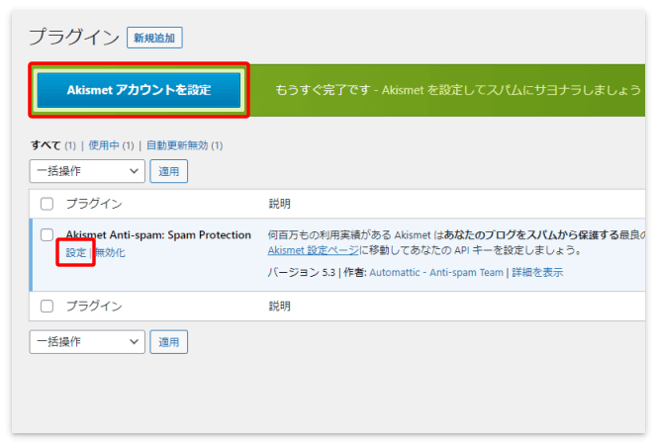657x446 pixels.
Task: Check the Akismet Anti-spam plugin checkbox
Action: click(47, 234)
